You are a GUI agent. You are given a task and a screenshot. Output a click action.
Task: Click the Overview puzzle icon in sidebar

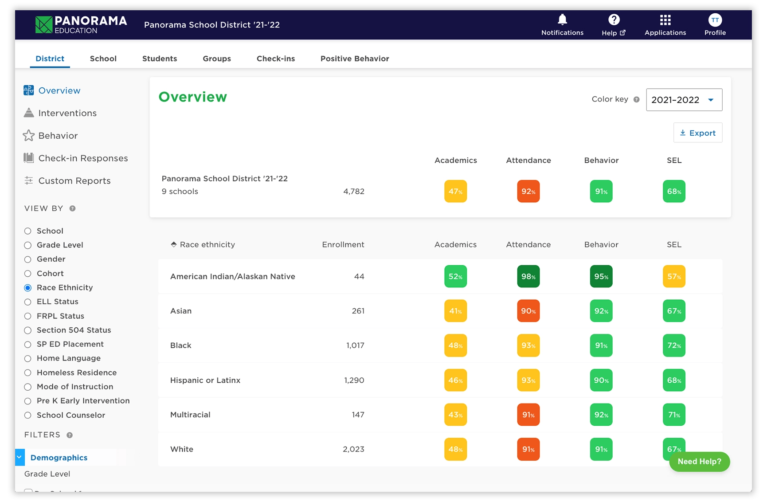(29, 90)
